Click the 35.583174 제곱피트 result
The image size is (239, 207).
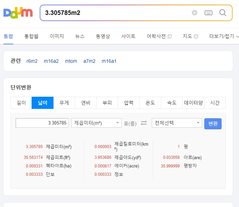[47, 157]
